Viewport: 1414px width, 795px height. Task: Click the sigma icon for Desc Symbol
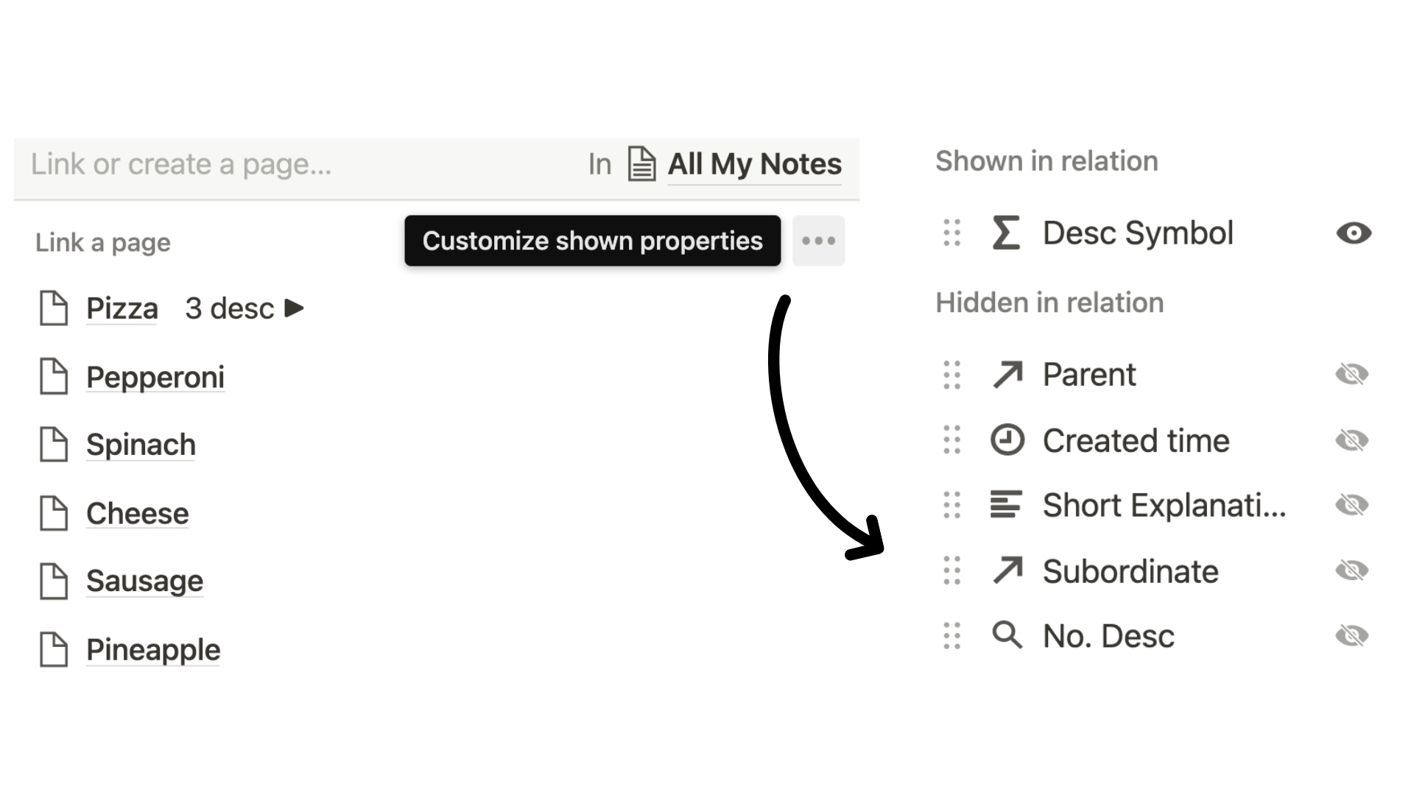coord(1006,233)
